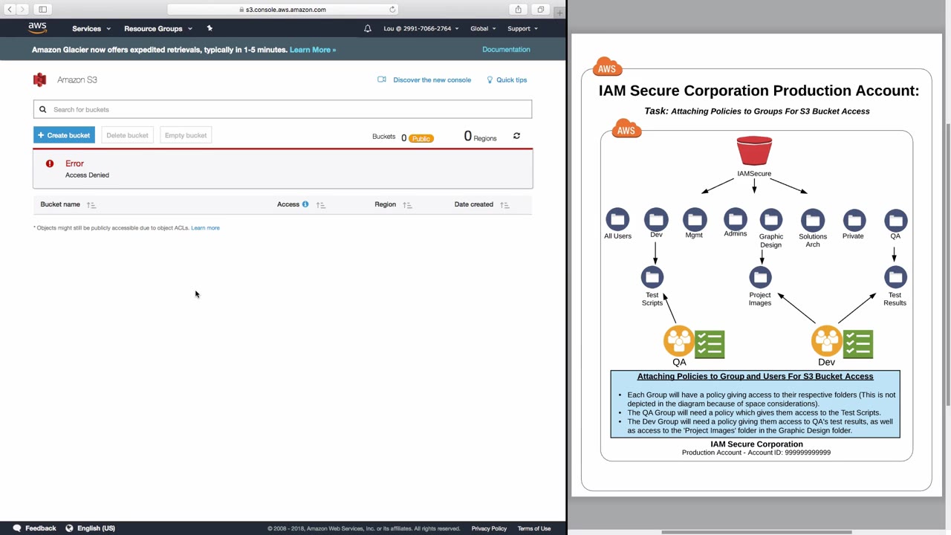Click the QA group icon in diagram
Screen dimensions: 951x535
[x=679, y=342]
